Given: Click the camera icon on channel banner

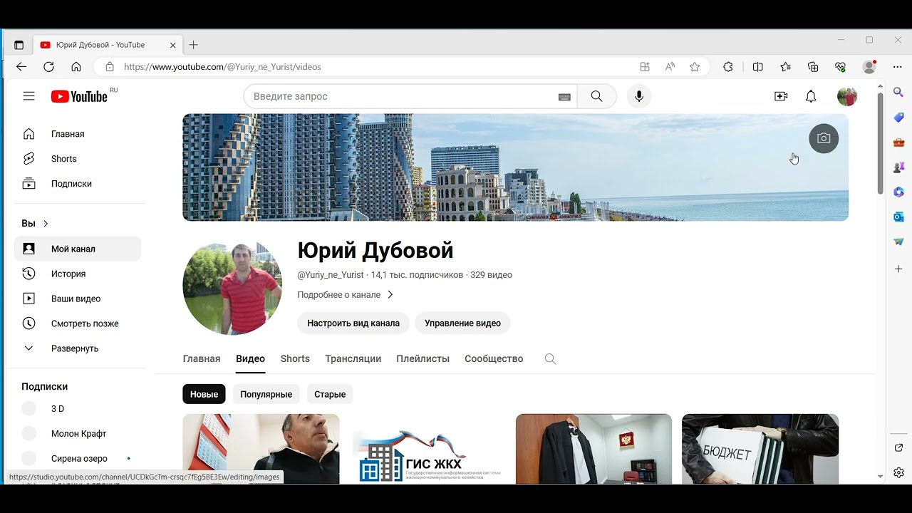Looking at the screenshot, I should [x=824, y=138].
